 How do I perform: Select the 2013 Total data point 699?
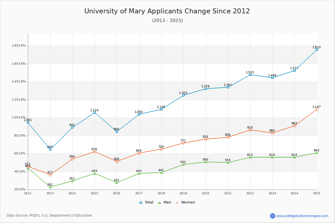pyautogui.click(x=50, y=149)
